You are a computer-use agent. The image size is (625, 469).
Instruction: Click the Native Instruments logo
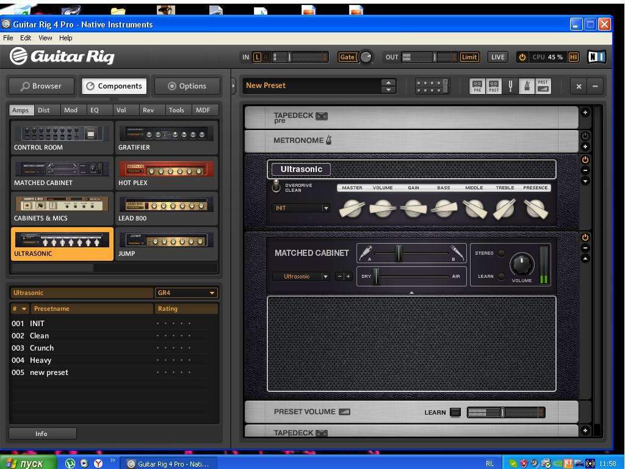pyautogui.click(x=596, y=57)
